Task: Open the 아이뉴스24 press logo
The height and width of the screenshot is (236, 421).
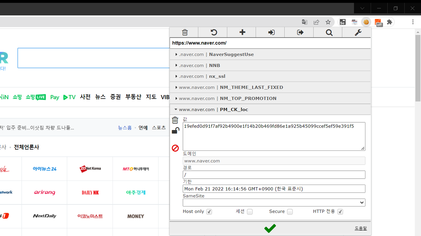Action: tap(44, 169)
